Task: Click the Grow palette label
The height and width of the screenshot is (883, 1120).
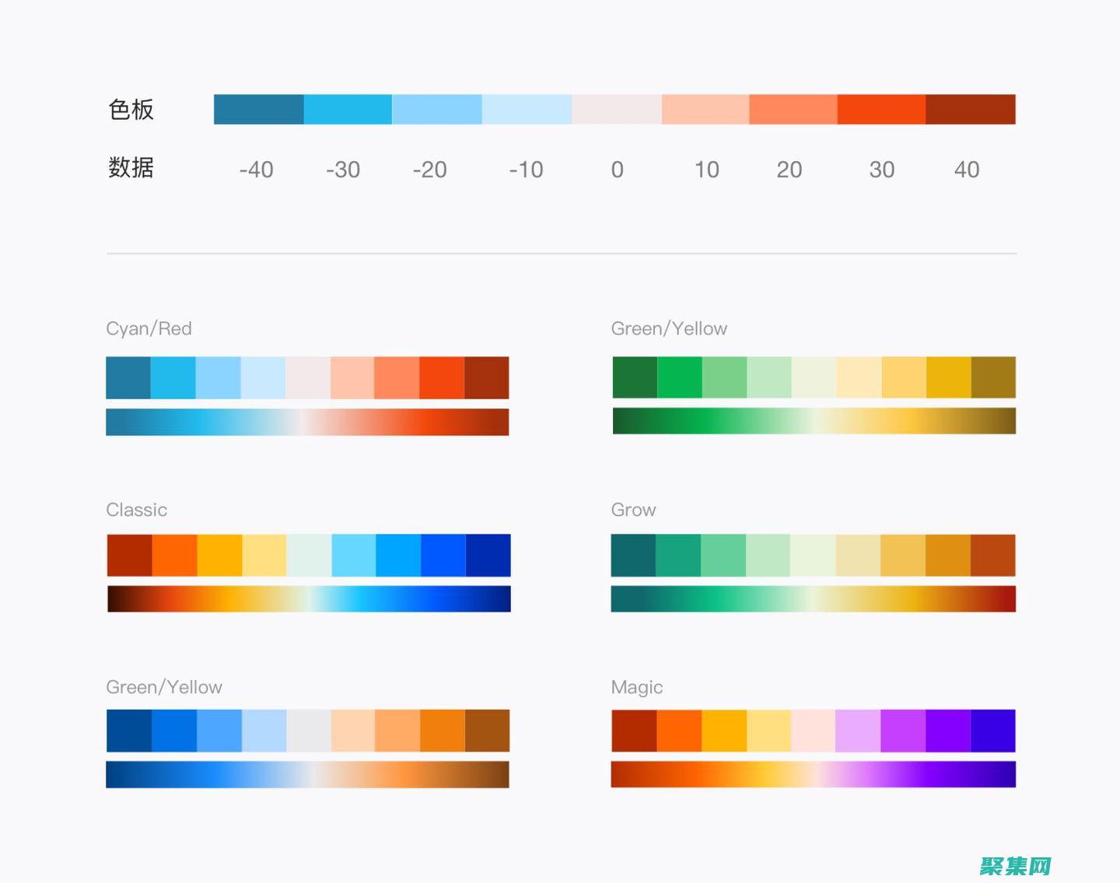Action: click(632, 510)
